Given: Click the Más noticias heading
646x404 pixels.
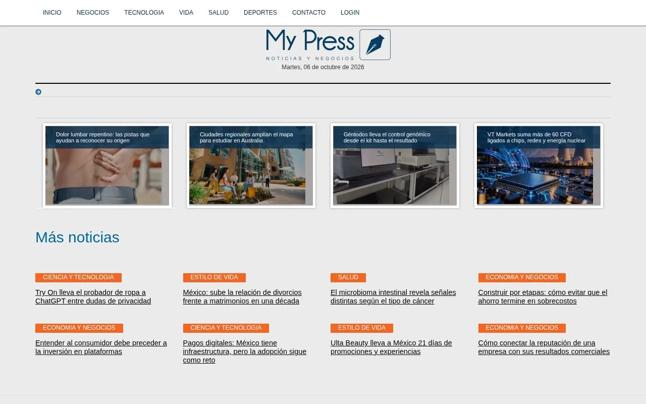Looking at the screenshot, I should (77, 237).
